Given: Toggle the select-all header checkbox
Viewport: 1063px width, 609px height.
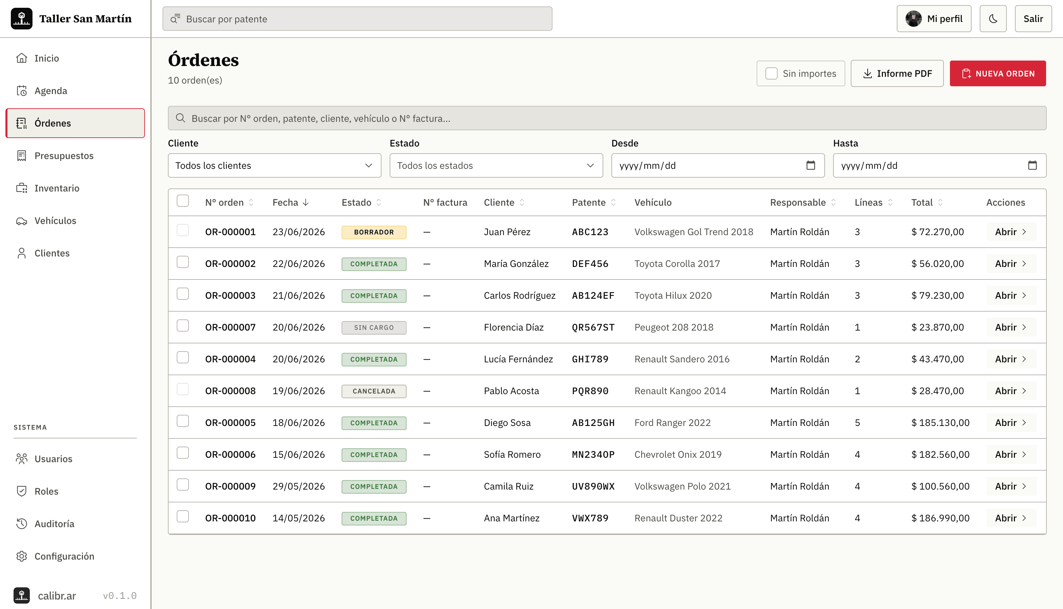Looking at the screenshot, I should 182,201.
